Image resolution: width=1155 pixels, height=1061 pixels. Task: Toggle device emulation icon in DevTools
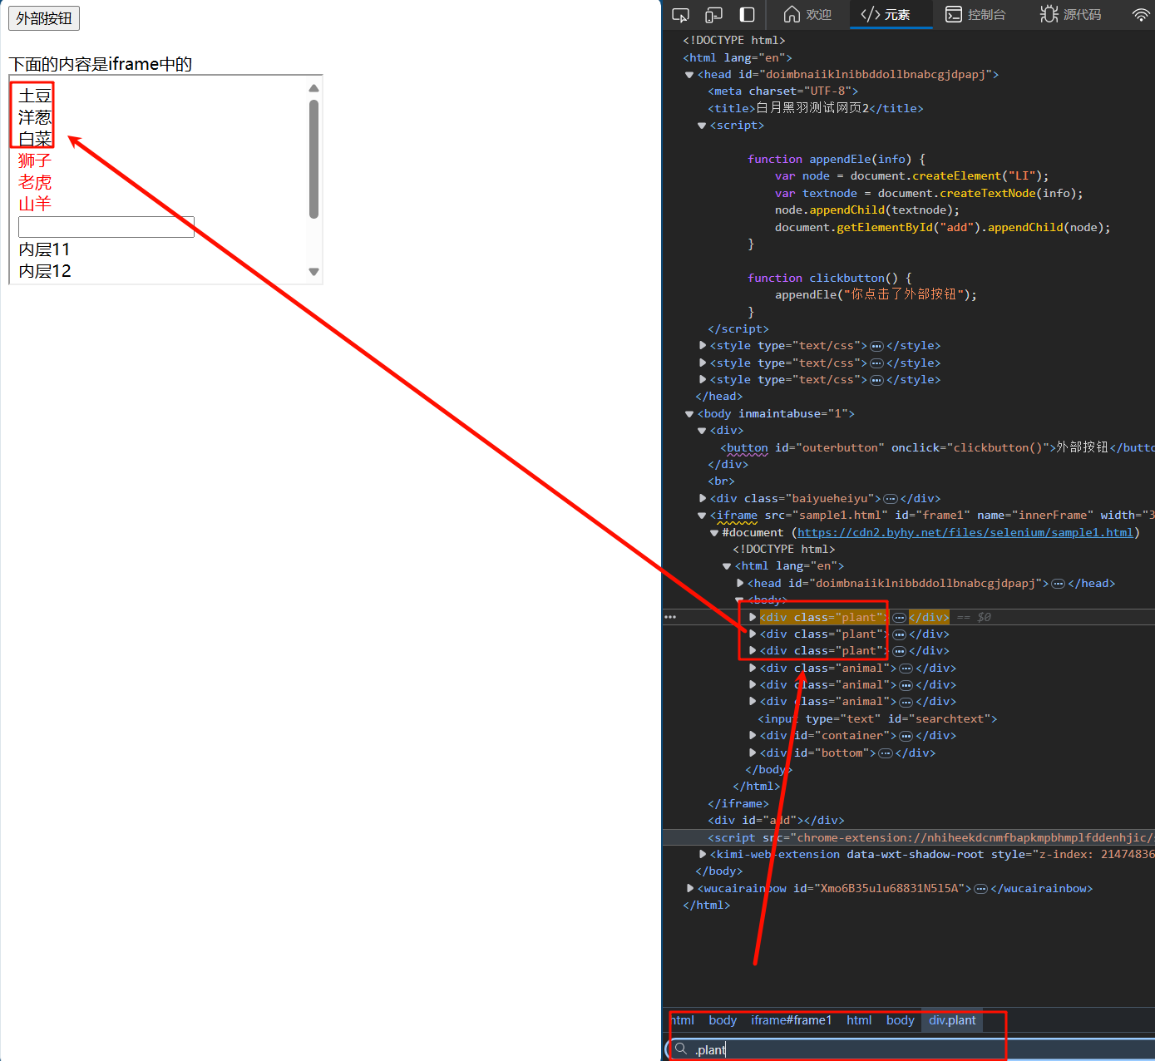point(713,14)
